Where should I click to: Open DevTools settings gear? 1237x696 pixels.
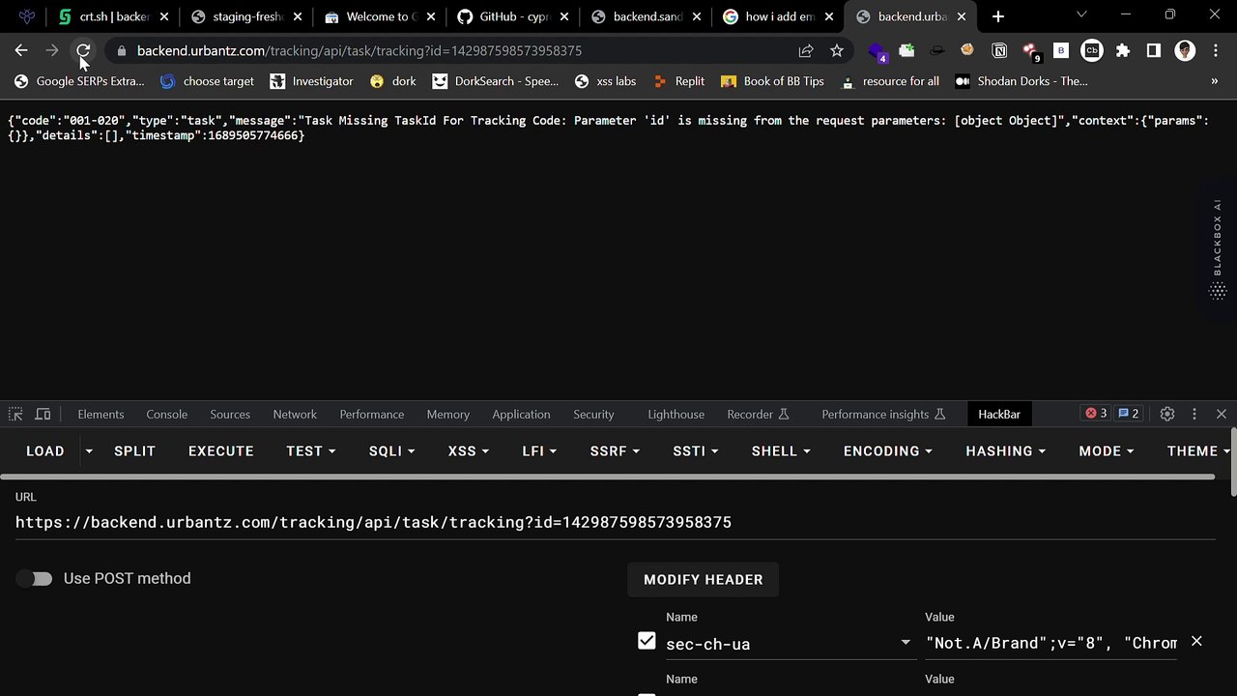tap(1167, 414)
